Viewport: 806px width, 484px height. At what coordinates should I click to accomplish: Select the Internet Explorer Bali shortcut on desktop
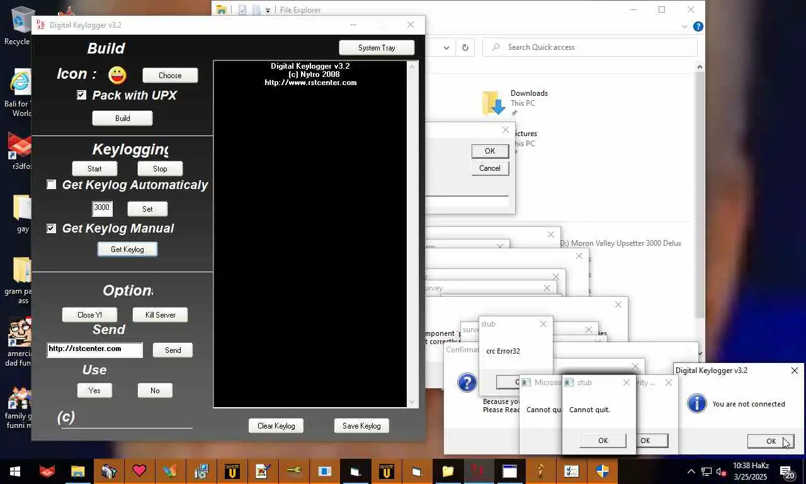coord(21,93)
